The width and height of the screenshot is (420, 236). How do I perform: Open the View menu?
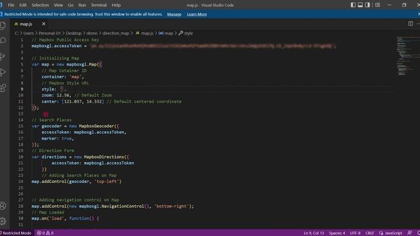[x=58, y=5]
